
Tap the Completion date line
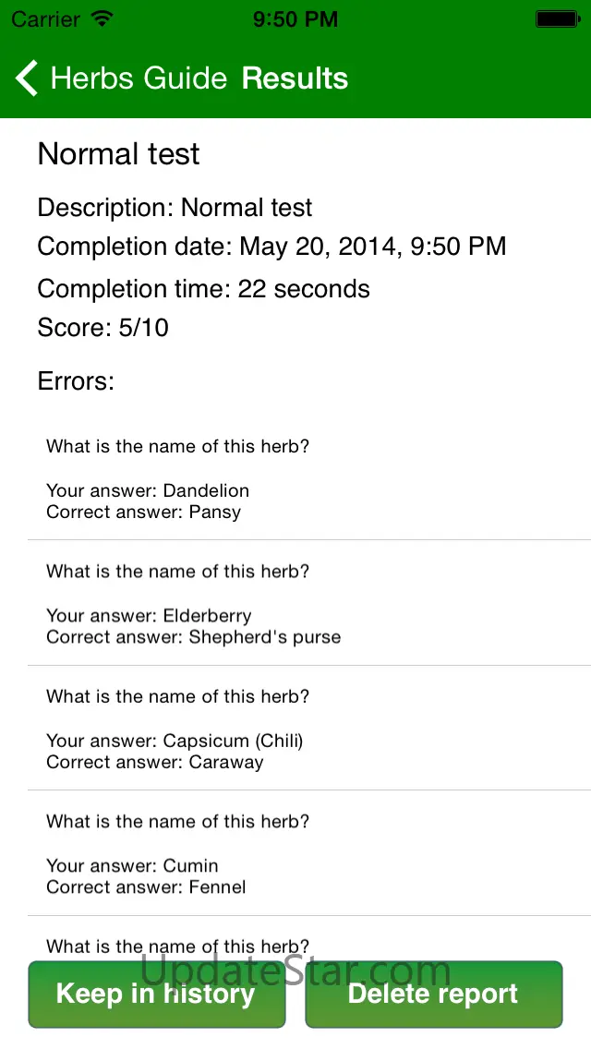pos(271,247)
